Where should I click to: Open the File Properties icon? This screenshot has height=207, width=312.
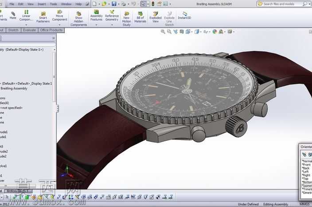159,4
